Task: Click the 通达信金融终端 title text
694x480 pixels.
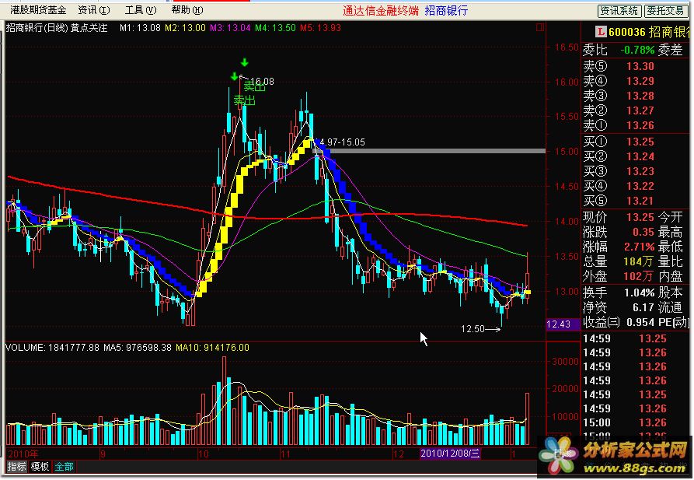Action: [x=381, y=11]
